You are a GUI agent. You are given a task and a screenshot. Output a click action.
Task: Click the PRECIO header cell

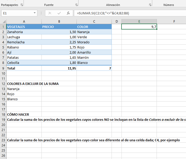pyautogui.click(x=59, y=27)
